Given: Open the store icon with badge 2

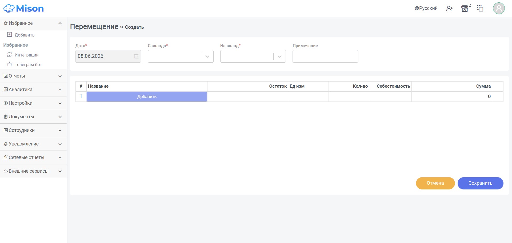Looking at the screenshot, I should click(465, 9).
